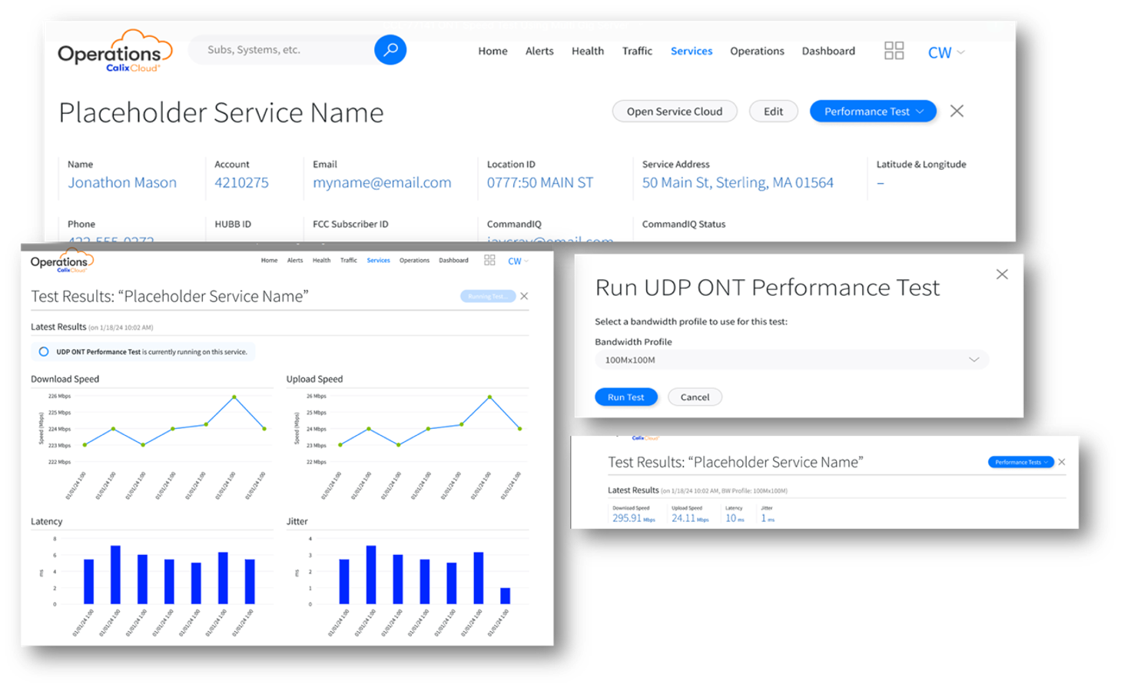This screenshot has height=688, width=1121.
Task: Click the 10 ms latency value
Action: [735, 518]
